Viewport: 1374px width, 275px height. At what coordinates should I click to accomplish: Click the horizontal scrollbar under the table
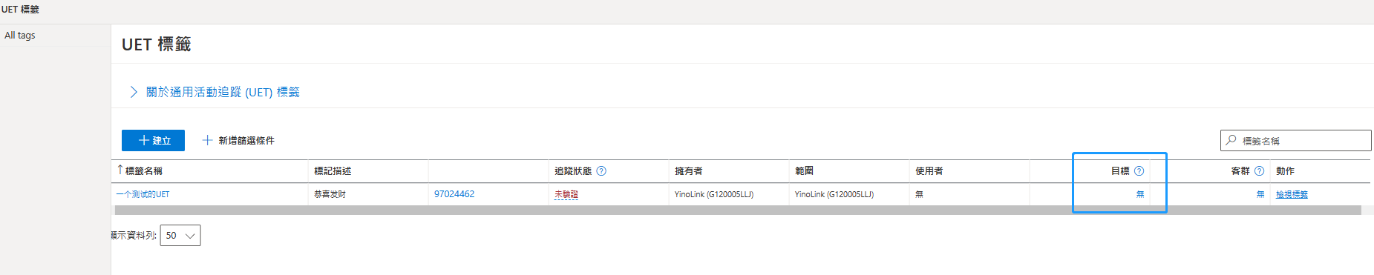coord(739,211)
